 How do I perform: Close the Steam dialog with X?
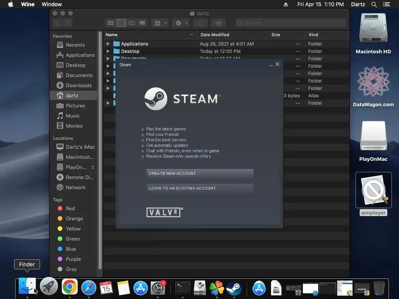click(277, 64)
